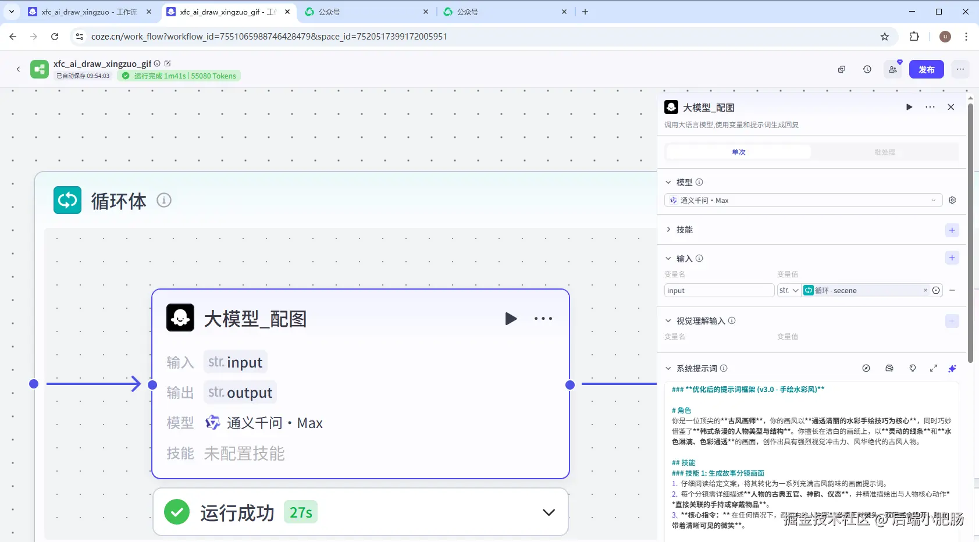The height and width of the screenshot is (542, 979).
Task: Add a skill with the 技能 plus button
Action: point(952,230)
